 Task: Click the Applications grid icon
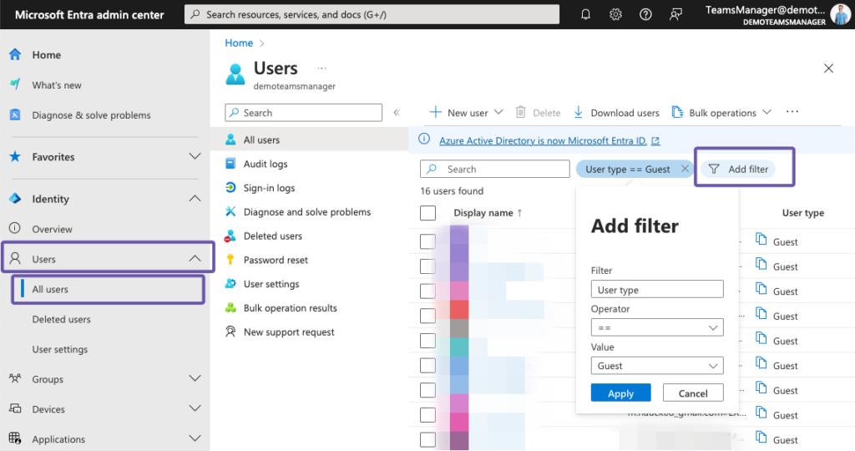pos(15,438)
